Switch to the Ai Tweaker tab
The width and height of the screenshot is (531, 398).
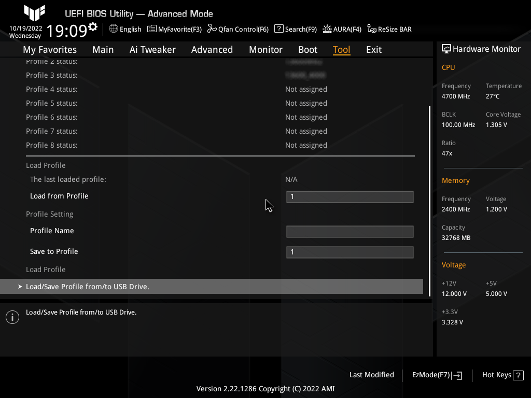152,49
